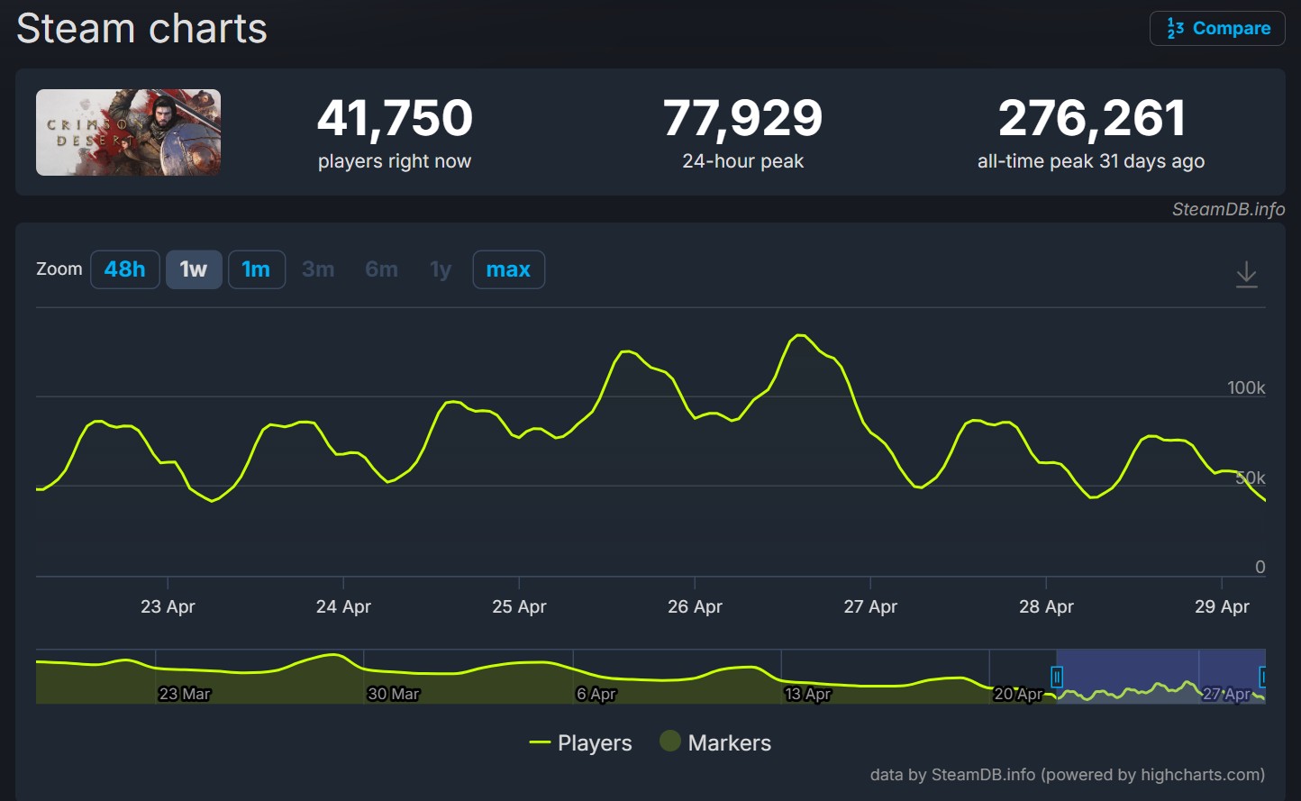Set chart zoom to 48h
Screen dimensions: 1301x801
pos(124,269)
